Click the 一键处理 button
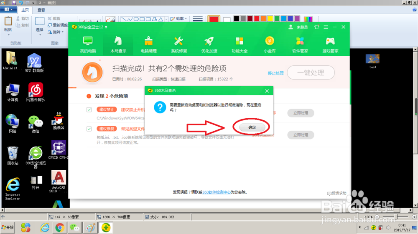The height and width of the screenshot is (234, 418). pos(311,72)
